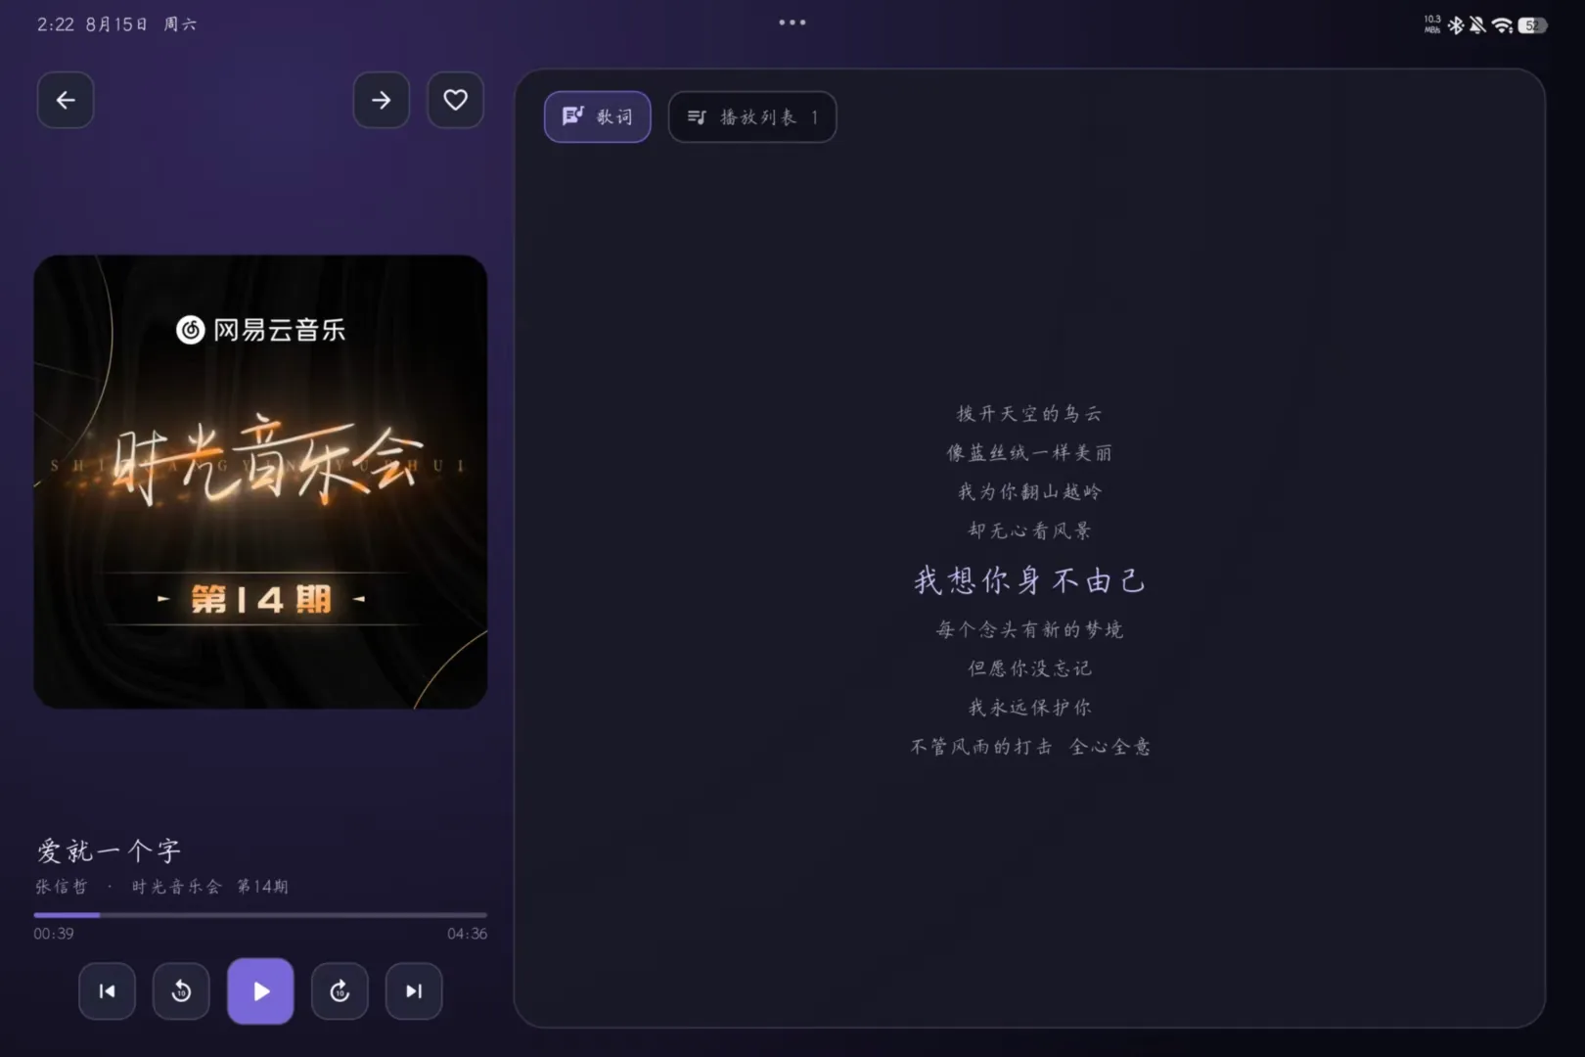Open the 时光音乐会 album cover artwork

coord(260,482)
